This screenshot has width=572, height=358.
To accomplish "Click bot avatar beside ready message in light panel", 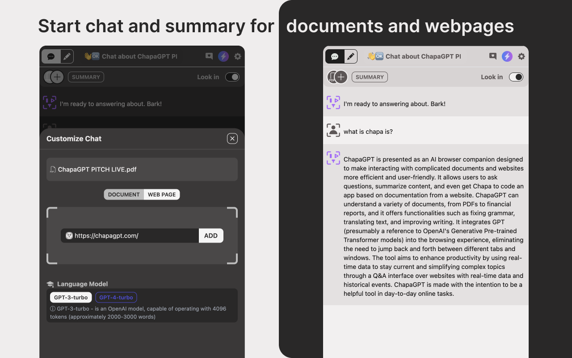I will 333,102.
